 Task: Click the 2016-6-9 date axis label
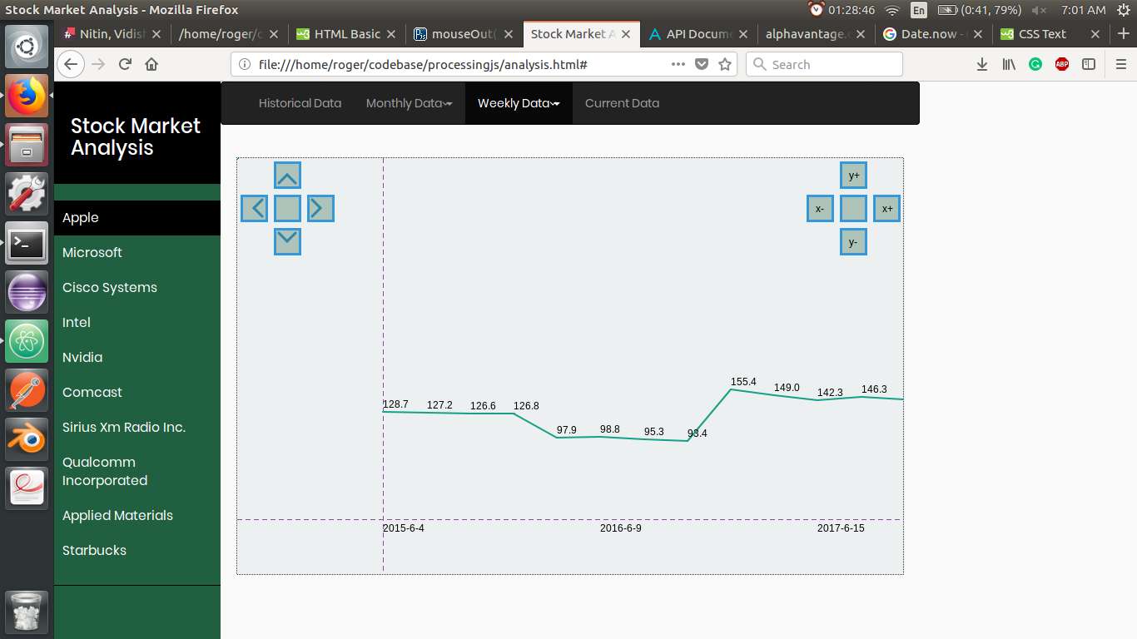pos(621,528)
